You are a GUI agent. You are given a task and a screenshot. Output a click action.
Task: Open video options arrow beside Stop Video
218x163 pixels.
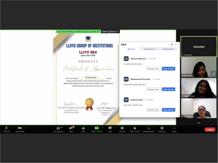coord(25,128)
